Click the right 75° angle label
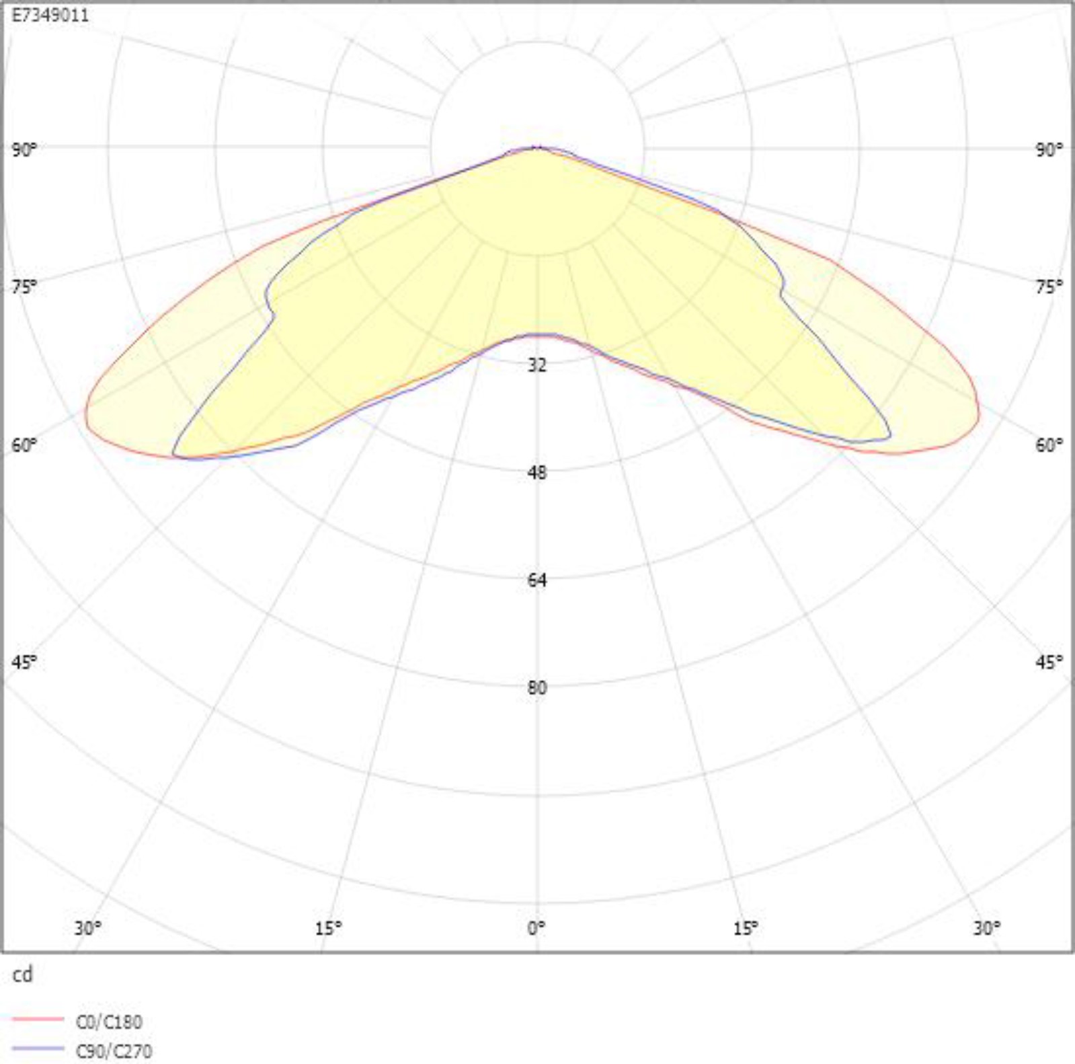The image size is (1075, 1064). click(1049, 287)
